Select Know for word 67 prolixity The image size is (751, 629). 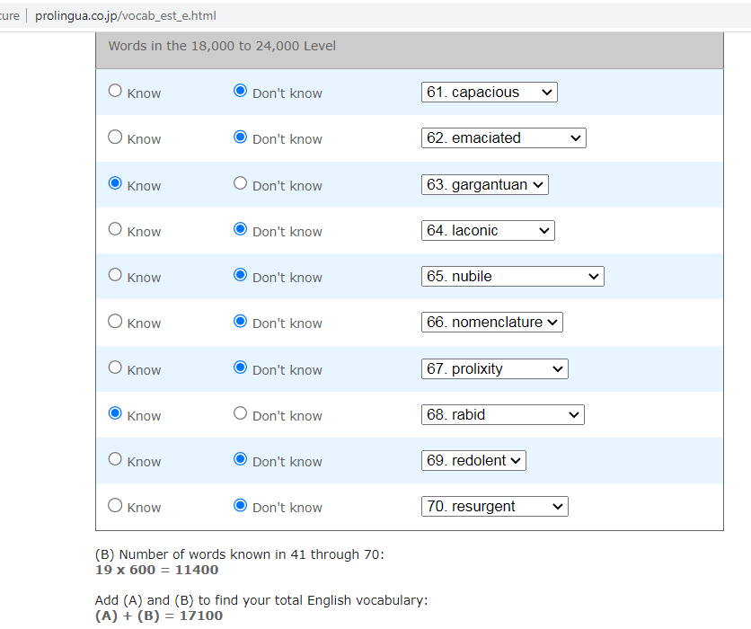(x=115, y=368)
